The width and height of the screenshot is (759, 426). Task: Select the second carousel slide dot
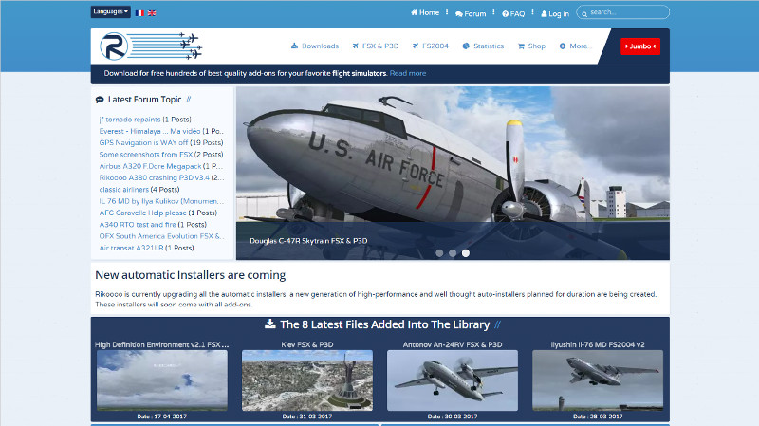pyautogui.click(x=453, y=253)
